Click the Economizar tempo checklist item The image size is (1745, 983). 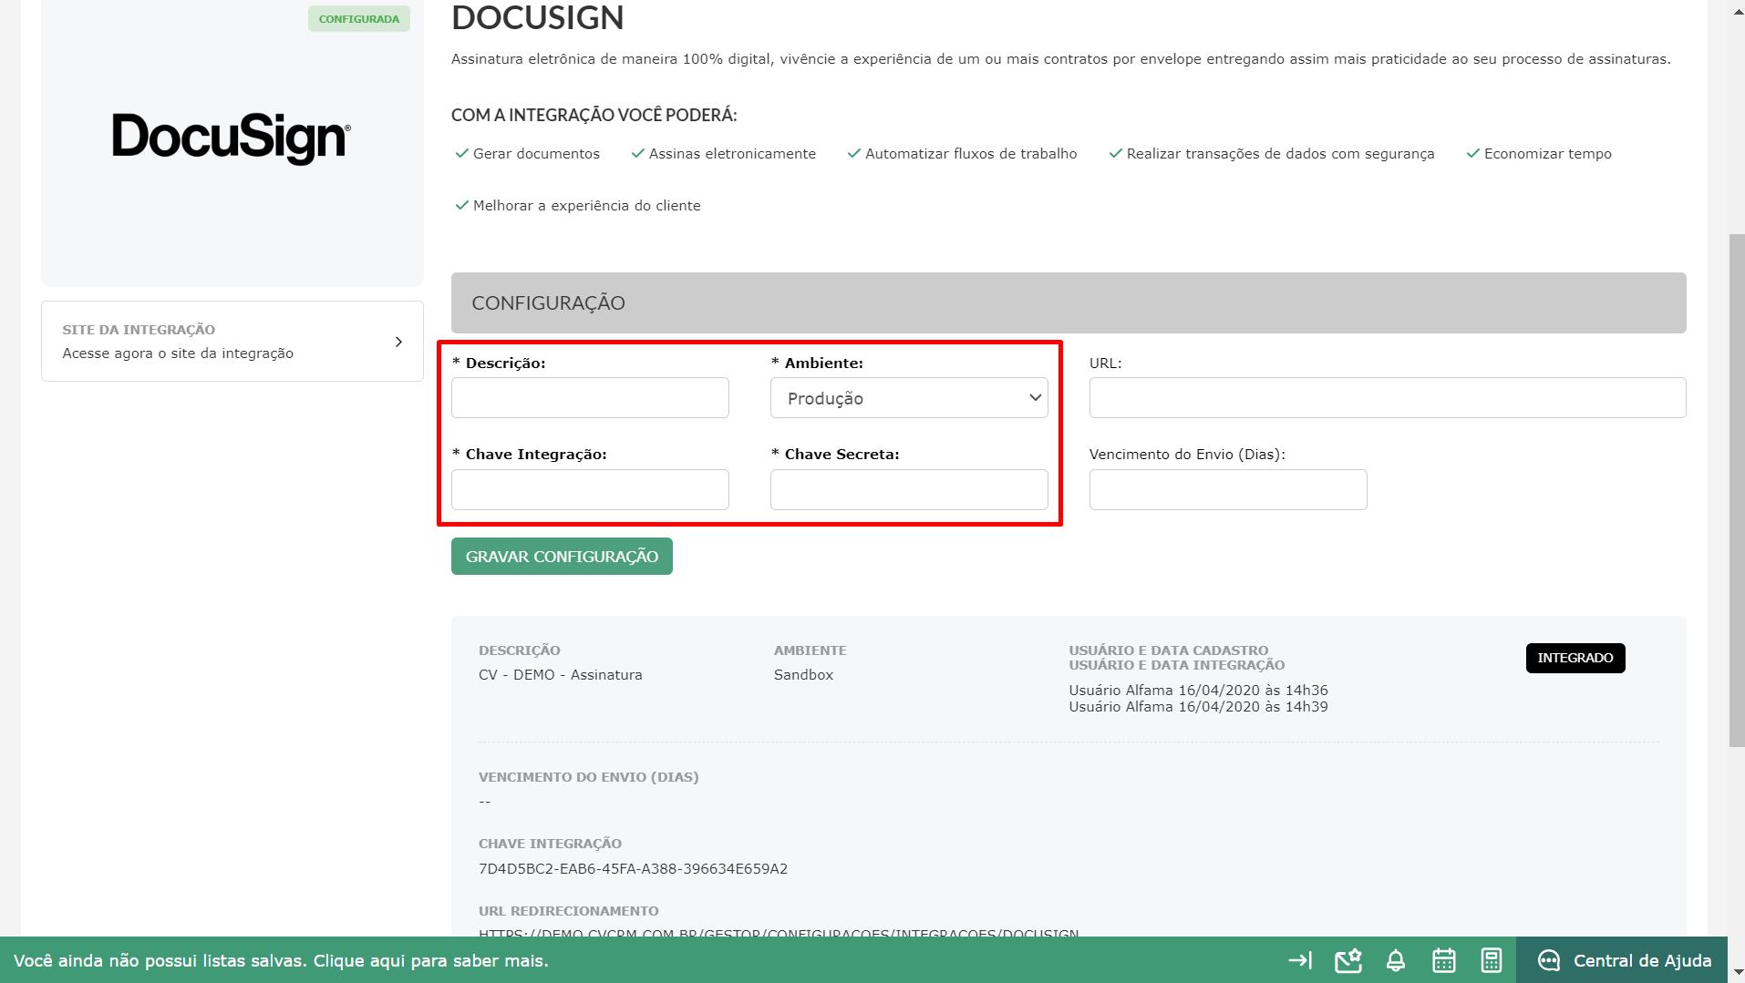click(x=1538, y=154)
